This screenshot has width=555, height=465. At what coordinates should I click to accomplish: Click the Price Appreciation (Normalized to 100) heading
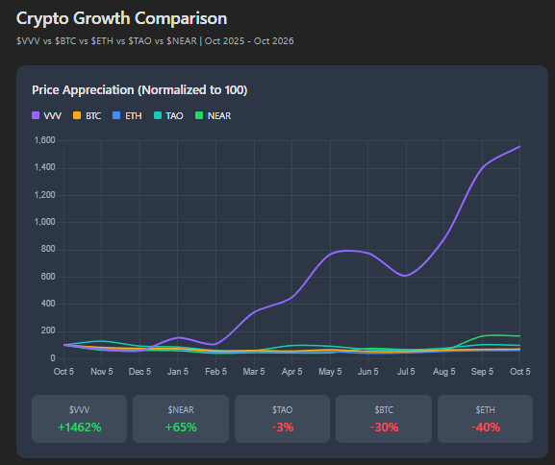tap(139, 89)
